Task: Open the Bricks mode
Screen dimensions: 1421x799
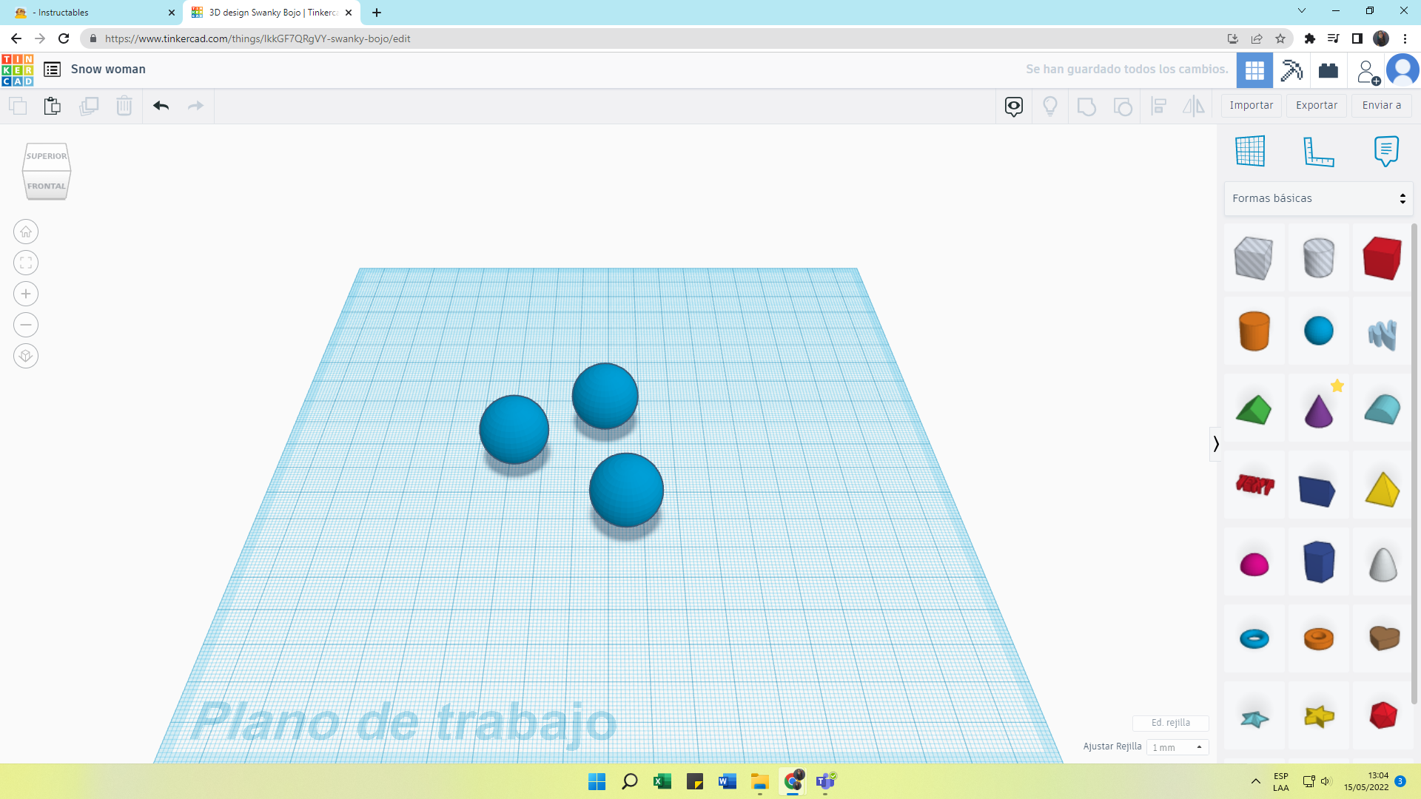Action: pyautogui.click(x=1328, y=70)
